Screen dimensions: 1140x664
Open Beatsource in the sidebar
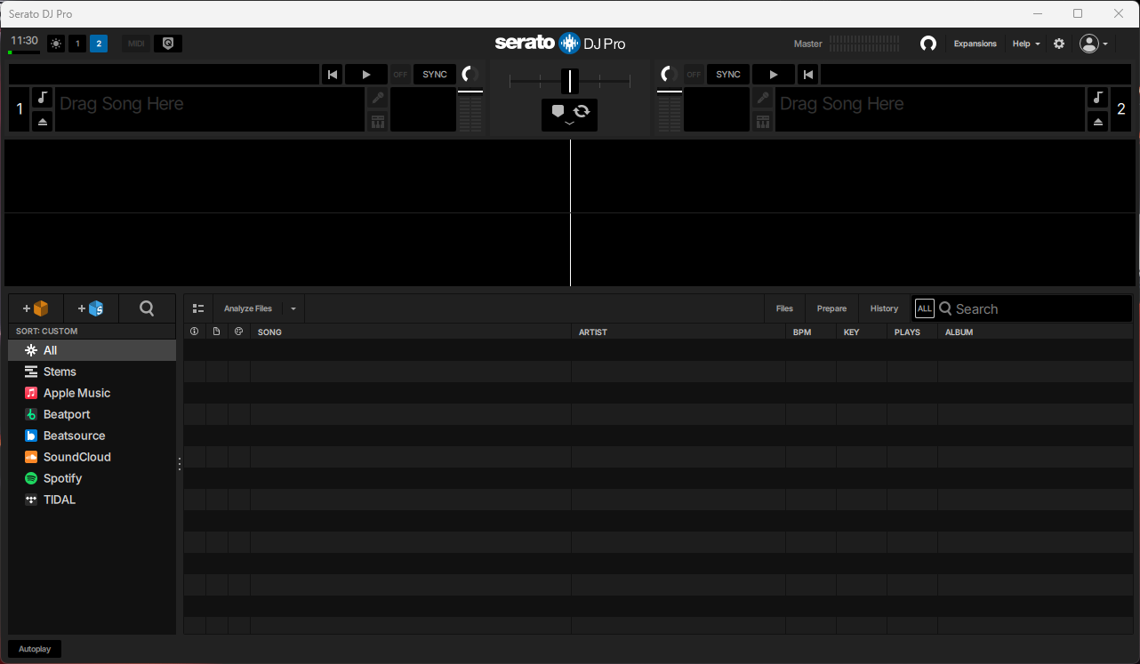92,436
